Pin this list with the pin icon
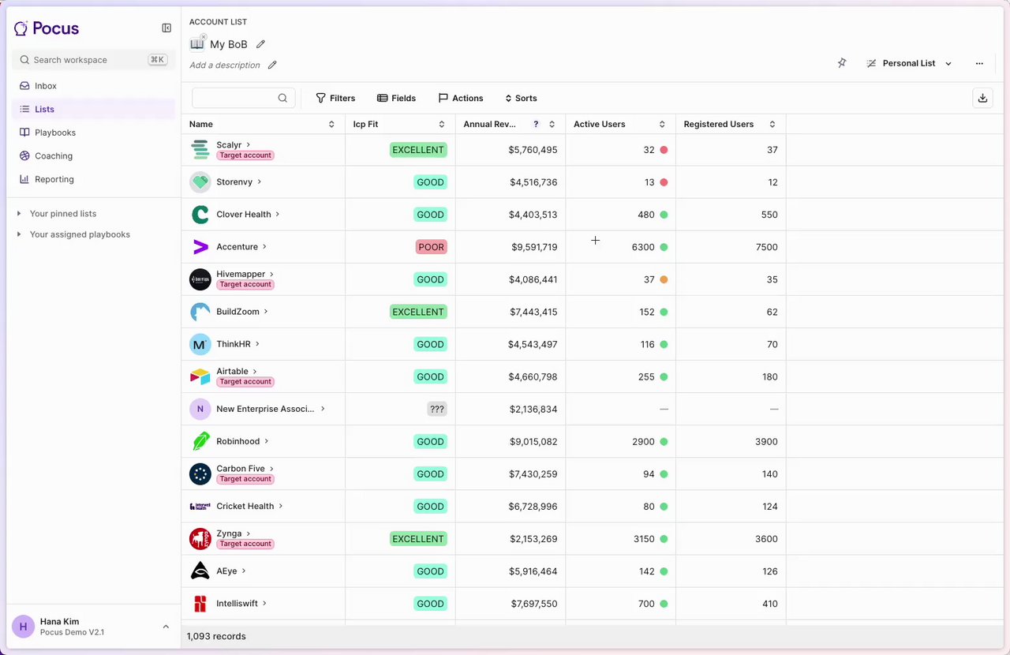Screen dimensions: 1010x655 pos(842,63)
